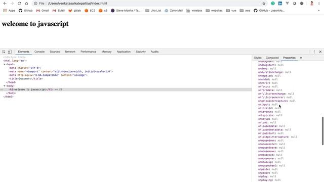Open the winebox bookmark folder
This screenshot has width=324, height=182.
tap(194, 11)
